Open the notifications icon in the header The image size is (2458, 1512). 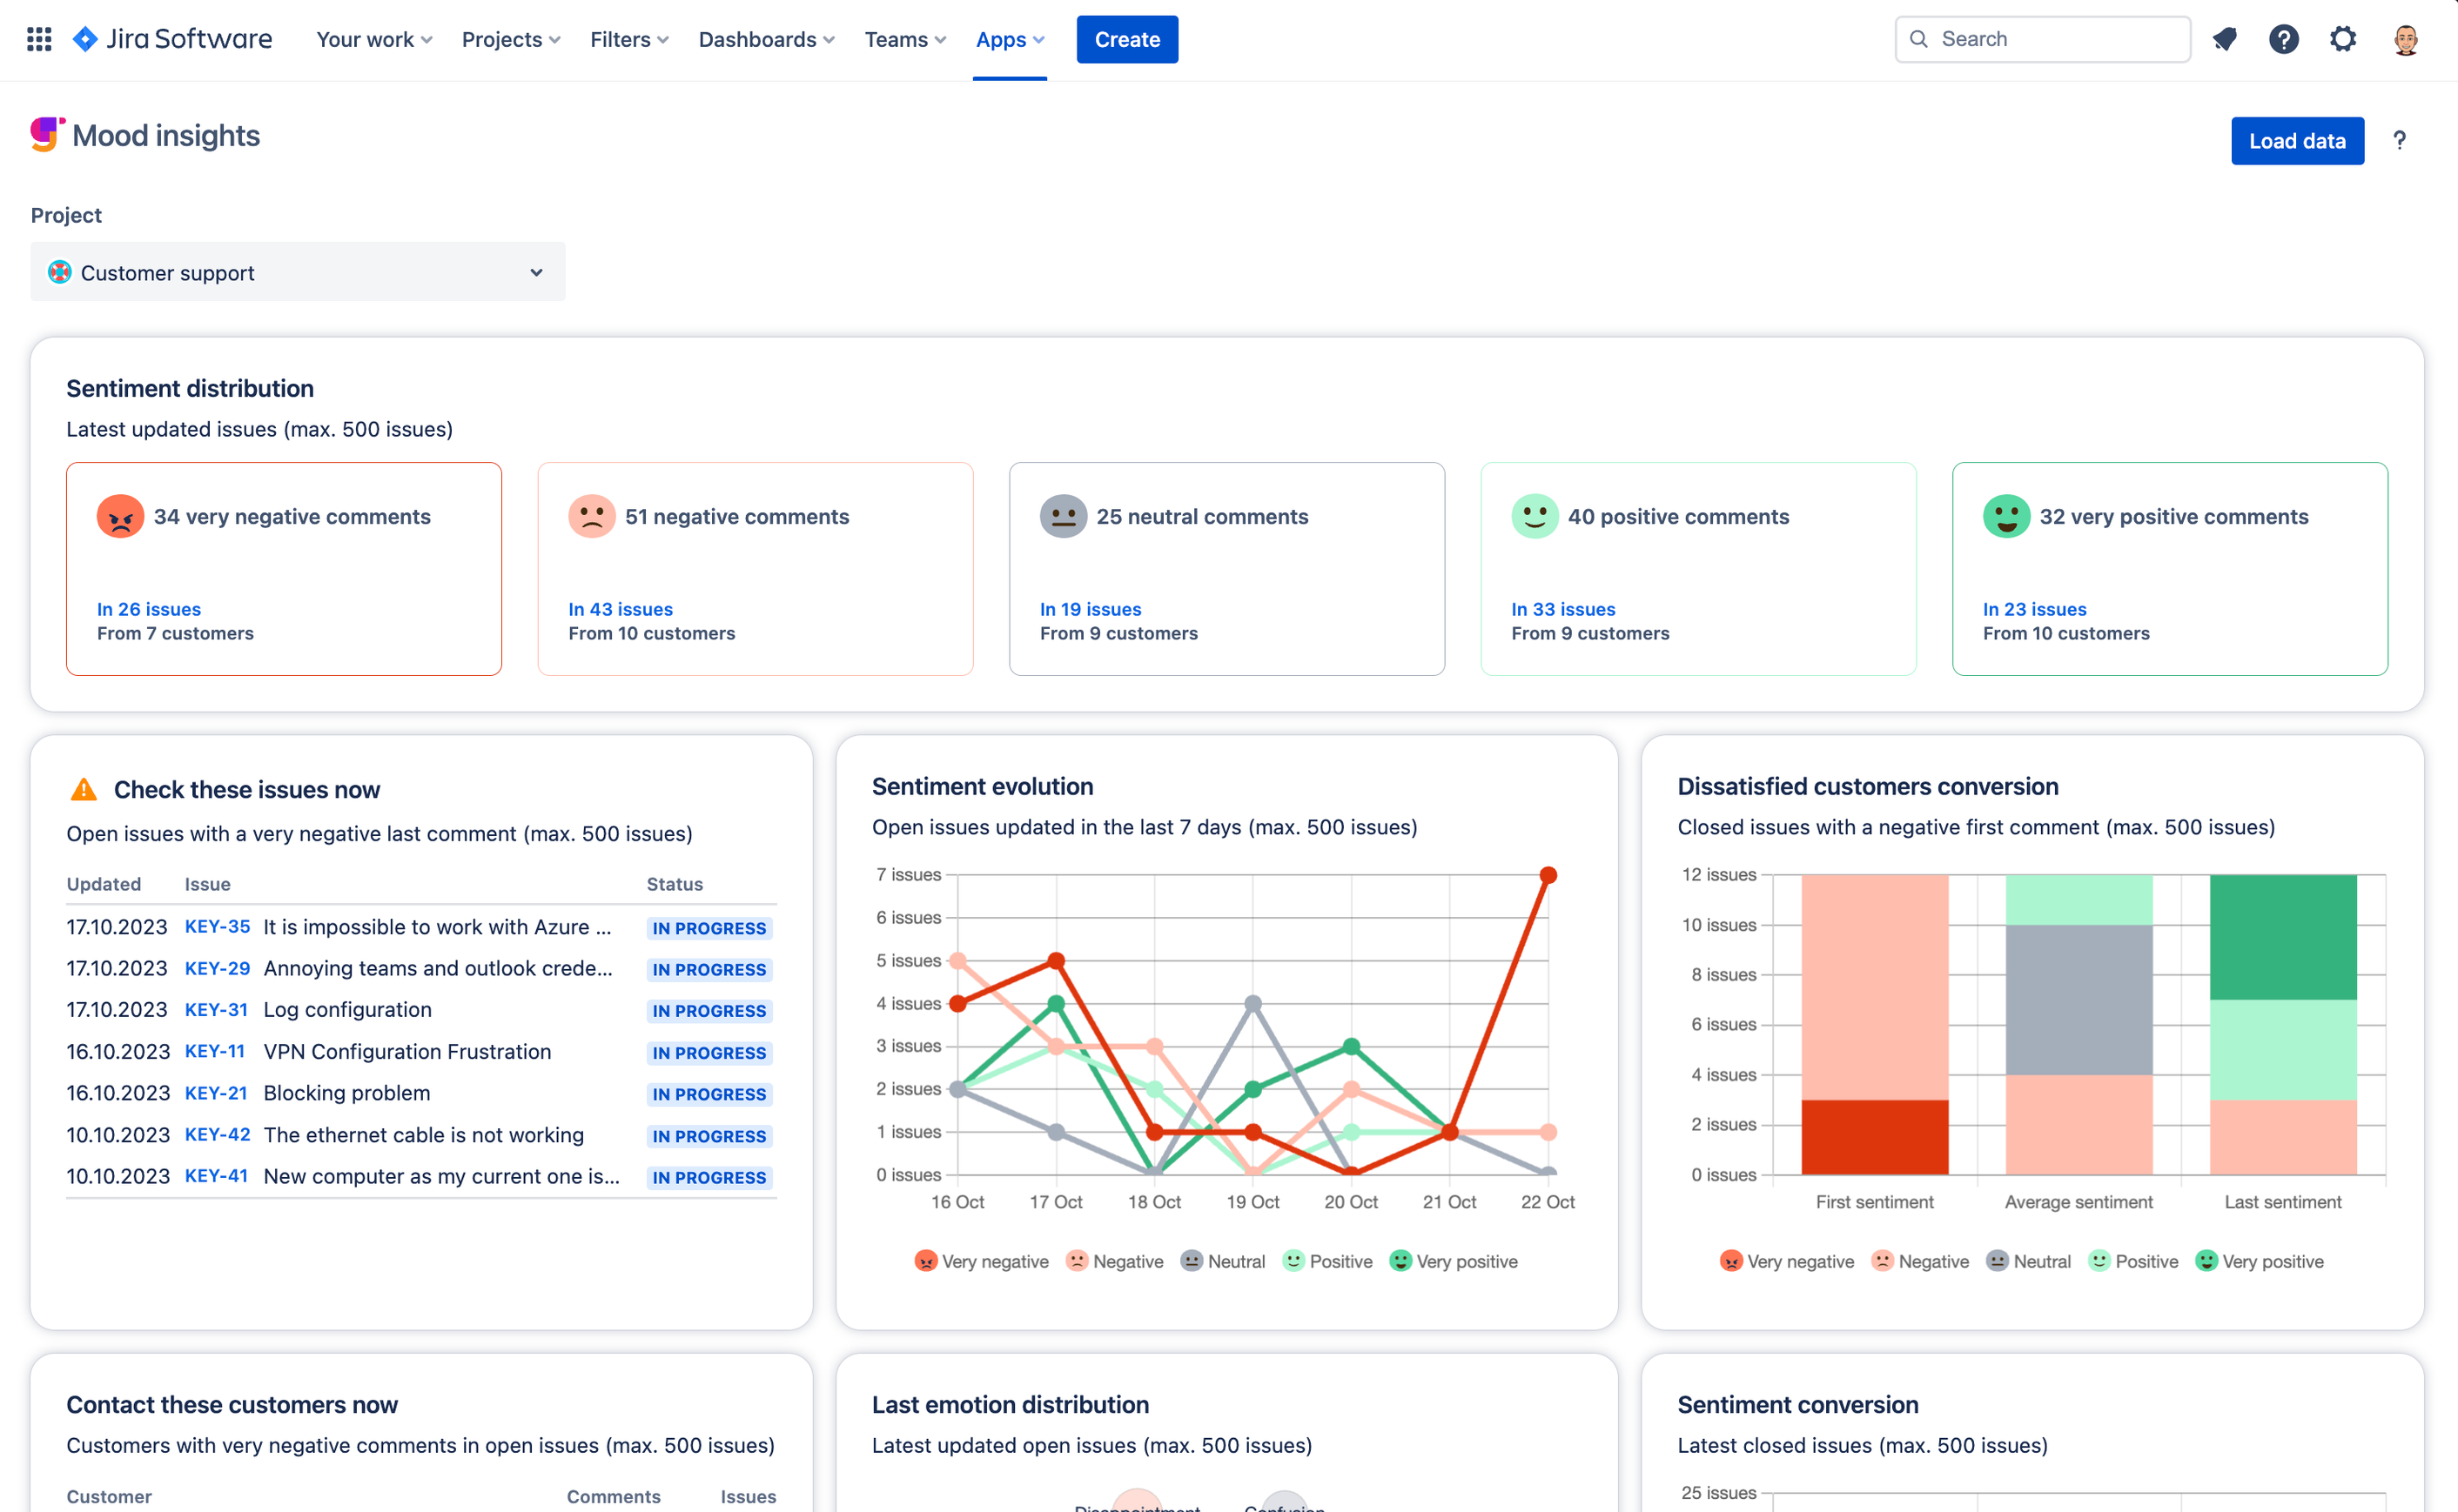click(x=2224, y=39)
